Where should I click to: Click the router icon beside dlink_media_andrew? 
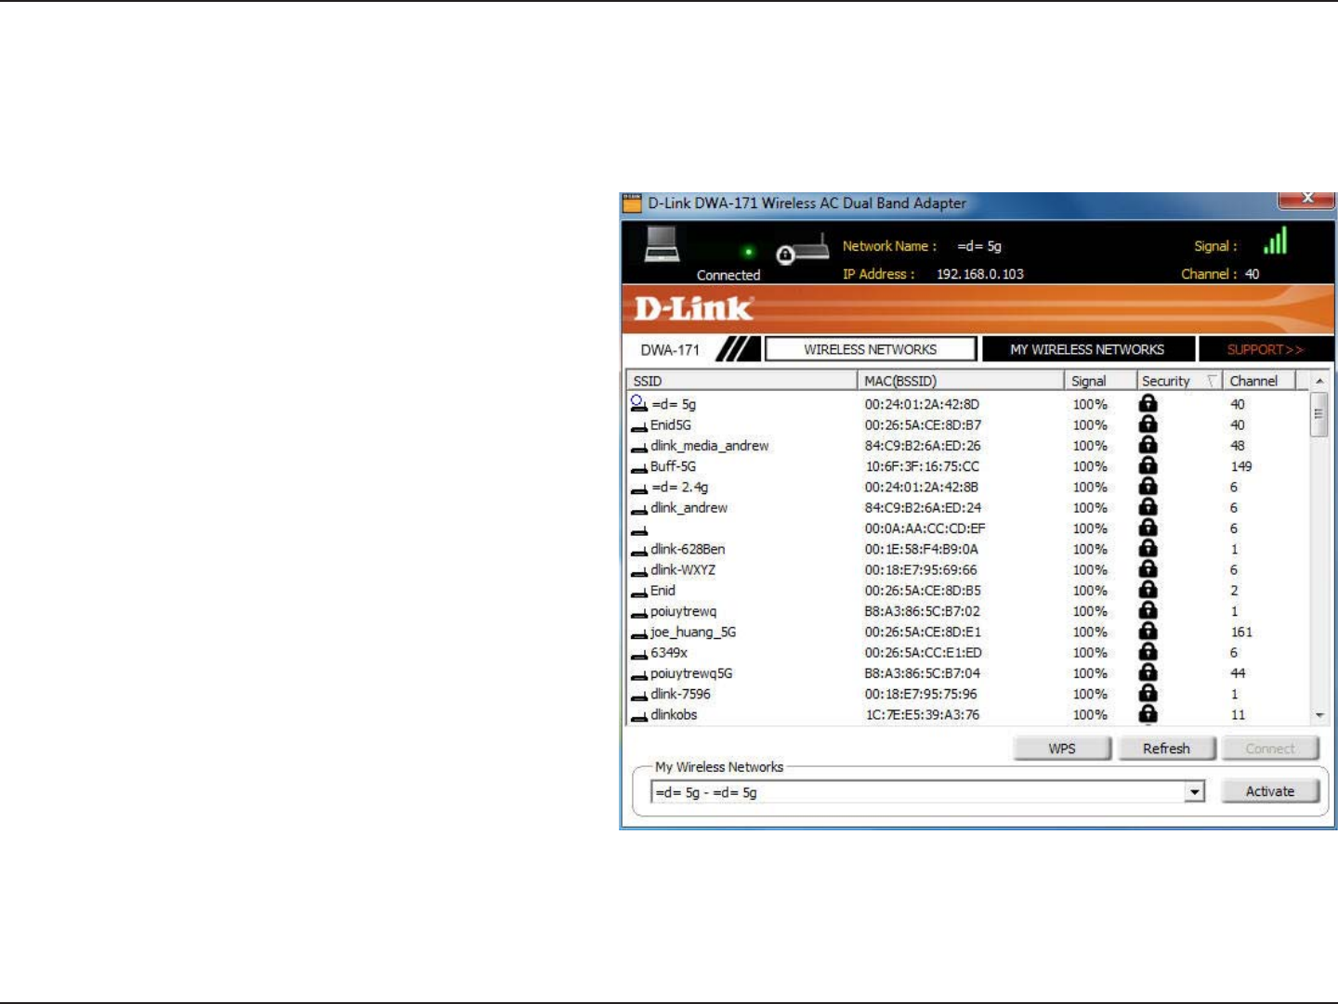pyautogui.click(x=639, y=448)
